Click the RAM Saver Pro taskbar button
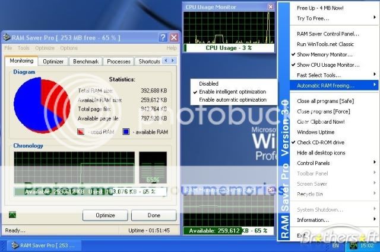The height and width of the screenshot is (252, 380). pos(43,245)
